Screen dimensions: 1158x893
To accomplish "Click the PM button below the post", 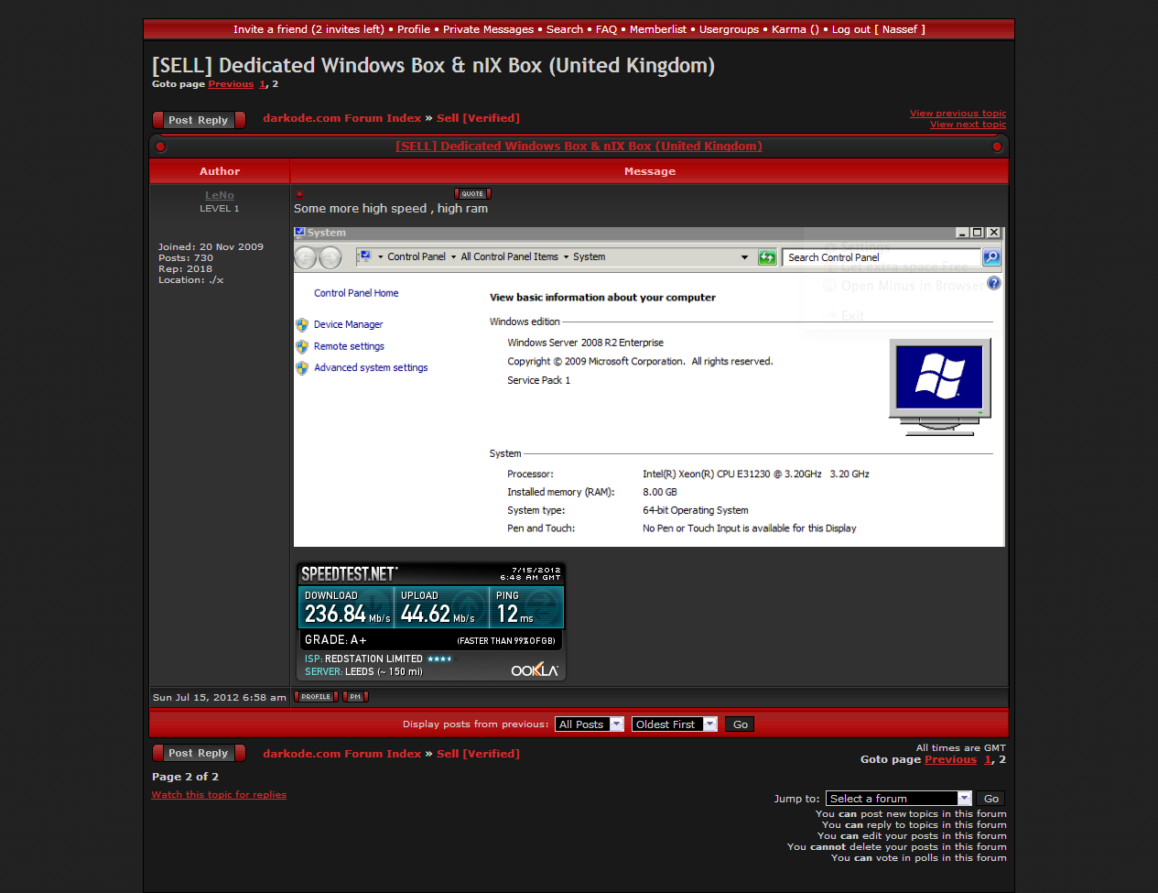I will (355, 697).
